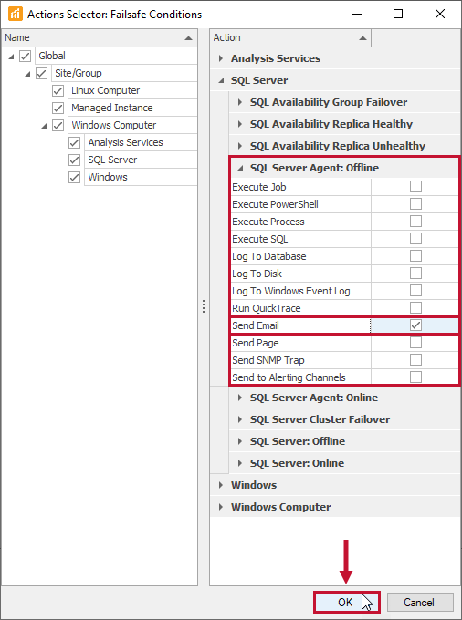Image resolution: width=462 pixels, height=620 pixels.
Task: Select the Run QuickTrace action text
Action: tap(267, 308)
